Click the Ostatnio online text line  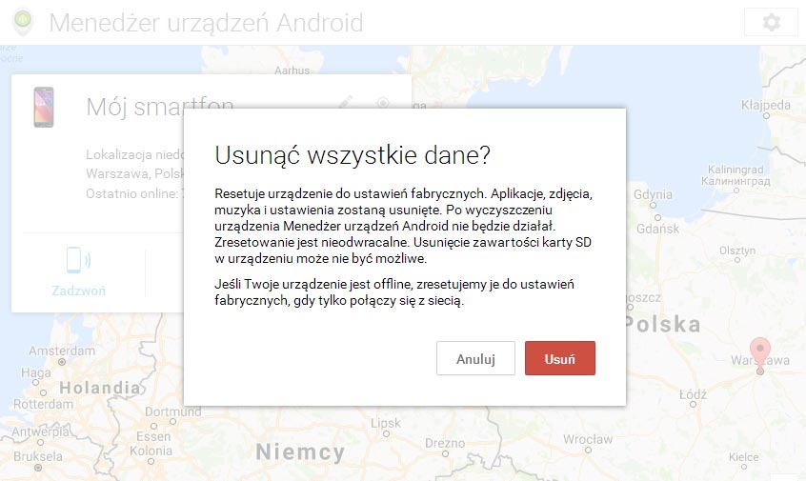134,193
